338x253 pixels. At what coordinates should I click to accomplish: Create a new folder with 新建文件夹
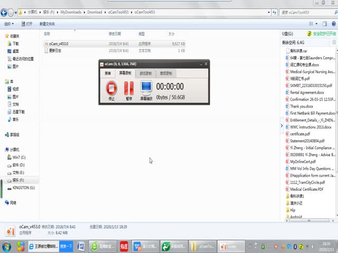point(46,24)
